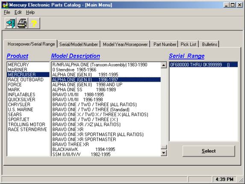Screen dimensions: 245x184
Task: Select TROLLING MOTOR product
Action: 28,125
